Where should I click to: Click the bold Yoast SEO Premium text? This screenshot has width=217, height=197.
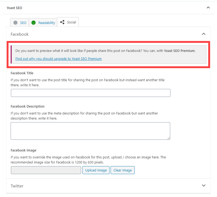[179, 51]
